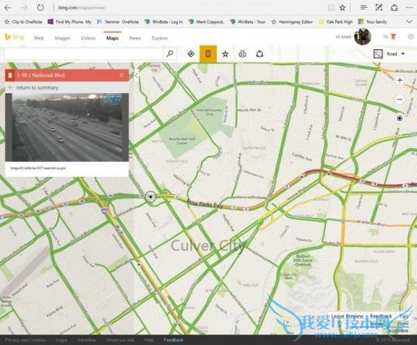Click the traffic camera image
Screen dimensions: 417x345
click(x=67, y=127)
